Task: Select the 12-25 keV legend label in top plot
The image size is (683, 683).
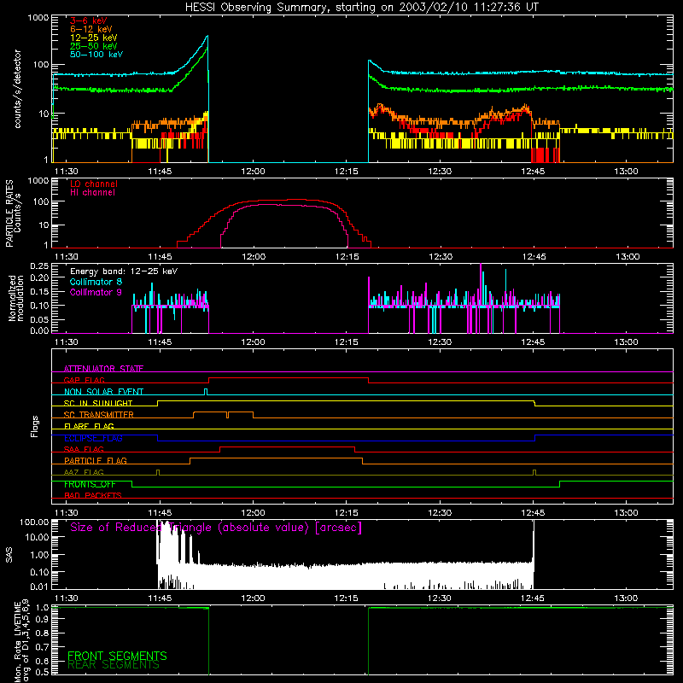Action: [93, 38]
